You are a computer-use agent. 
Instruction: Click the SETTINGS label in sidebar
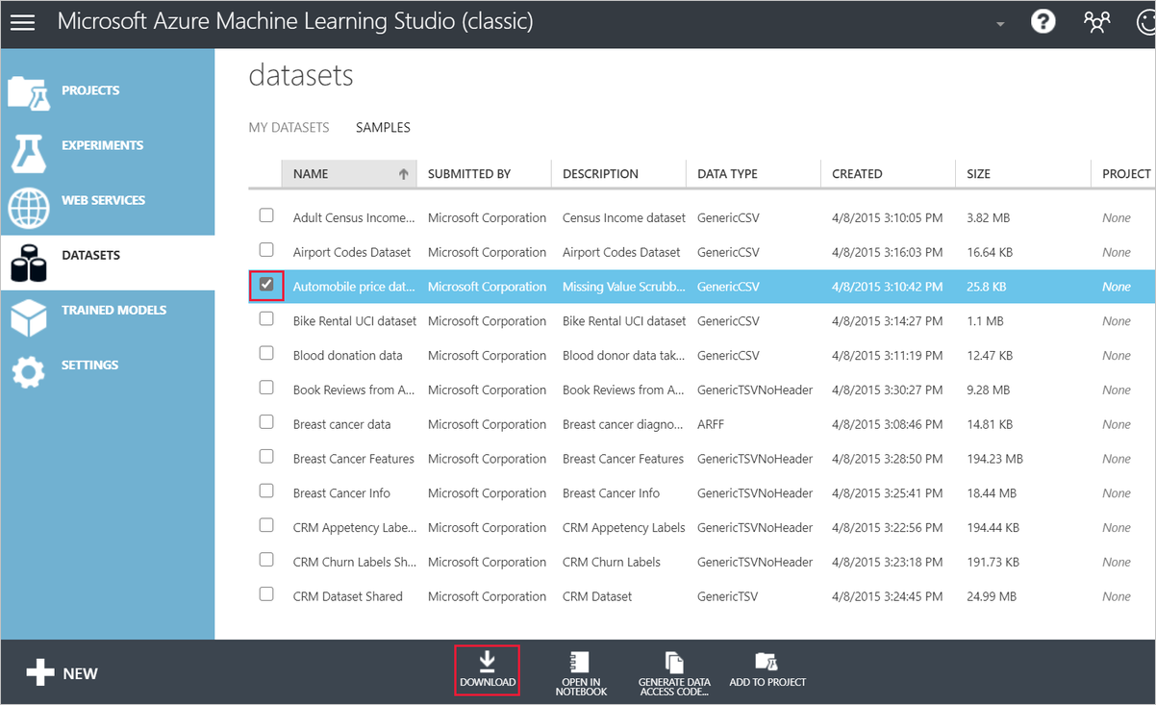(90, 365)
